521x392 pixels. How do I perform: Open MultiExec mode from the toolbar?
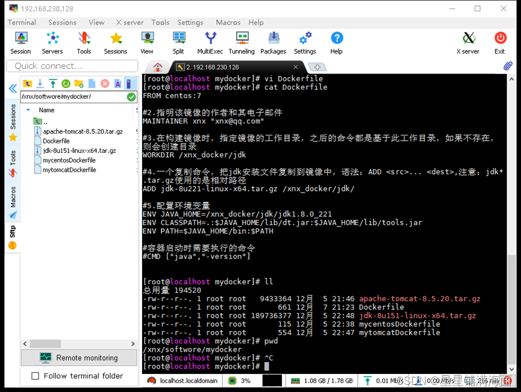pyautogui.click(x=210, y=42)
